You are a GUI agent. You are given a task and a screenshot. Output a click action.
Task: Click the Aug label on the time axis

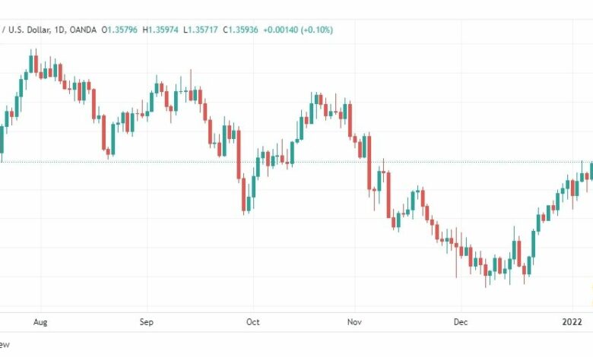(x=40, y=322)
